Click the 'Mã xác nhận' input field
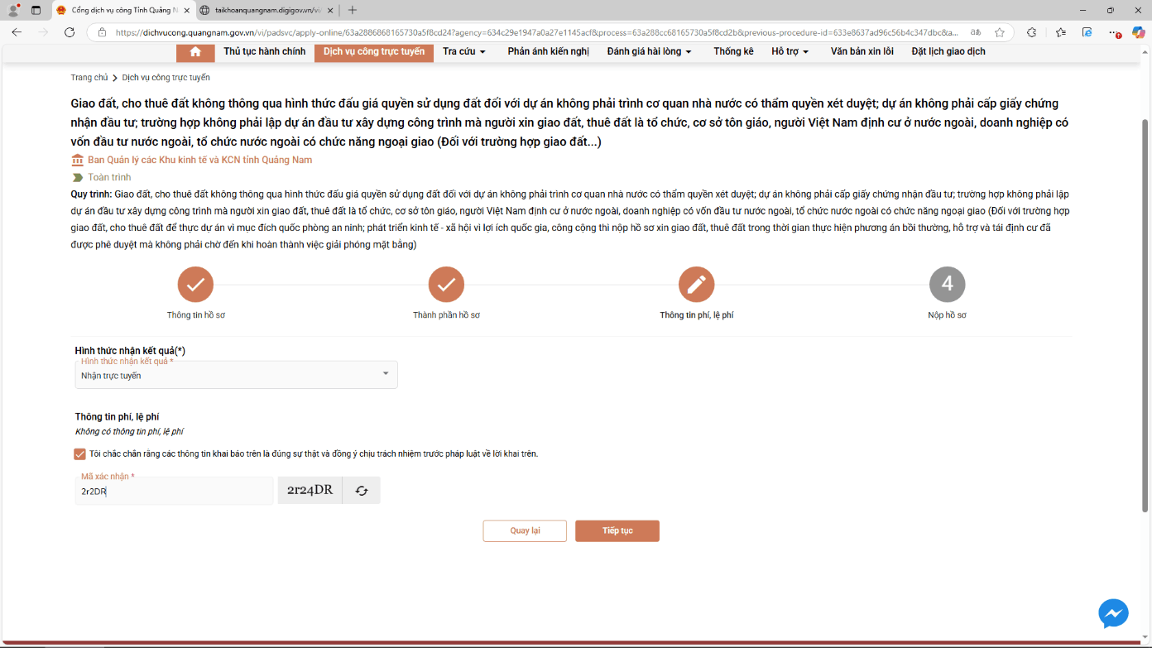Viewport: 1152px width, 648px height. [174, 491]
